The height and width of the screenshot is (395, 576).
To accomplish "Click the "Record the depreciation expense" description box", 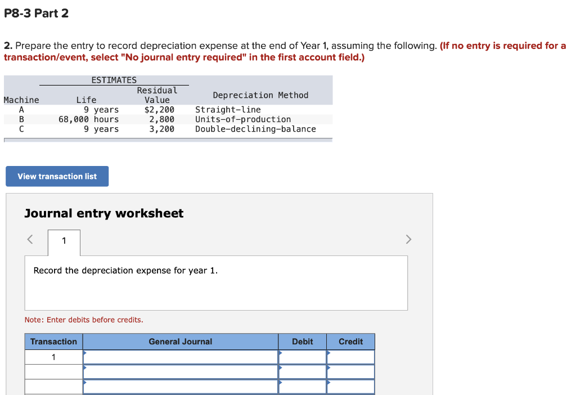I will click(x=216, y=282).
